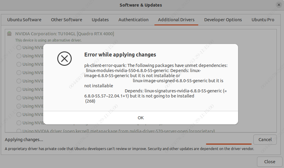Image resolution: width=284 pixels, height=168 pixels.
Task: Open the Other Software tab
Action: point(67,20)
